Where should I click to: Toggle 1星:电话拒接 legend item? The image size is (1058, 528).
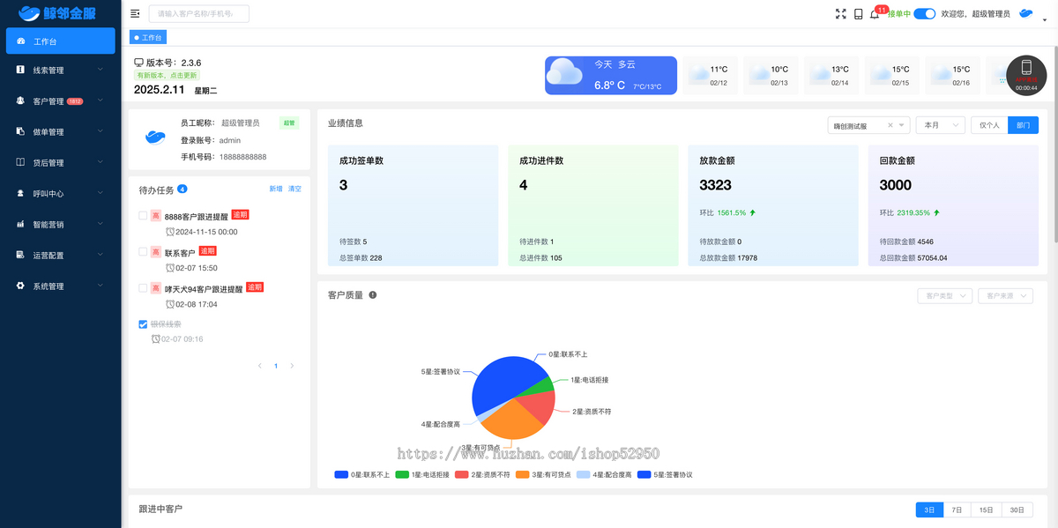pyautogui.click(x=422, y=474)
